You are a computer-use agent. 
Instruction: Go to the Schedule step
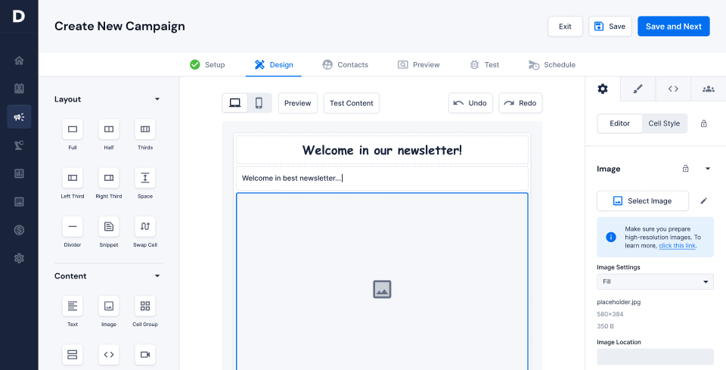tap(552, 65)
